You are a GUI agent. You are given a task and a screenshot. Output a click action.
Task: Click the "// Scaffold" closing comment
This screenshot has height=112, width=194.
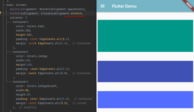click(x=28, y=108)
